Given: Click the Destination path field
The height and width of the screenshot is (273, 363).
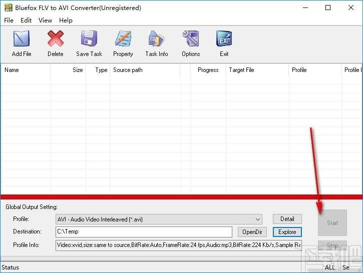Looking at the screenshot, I should (144, 232).
